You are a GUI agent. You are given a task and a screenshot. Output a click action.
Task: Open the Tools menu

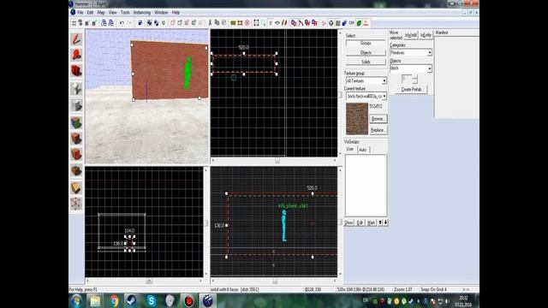[125, 13]
